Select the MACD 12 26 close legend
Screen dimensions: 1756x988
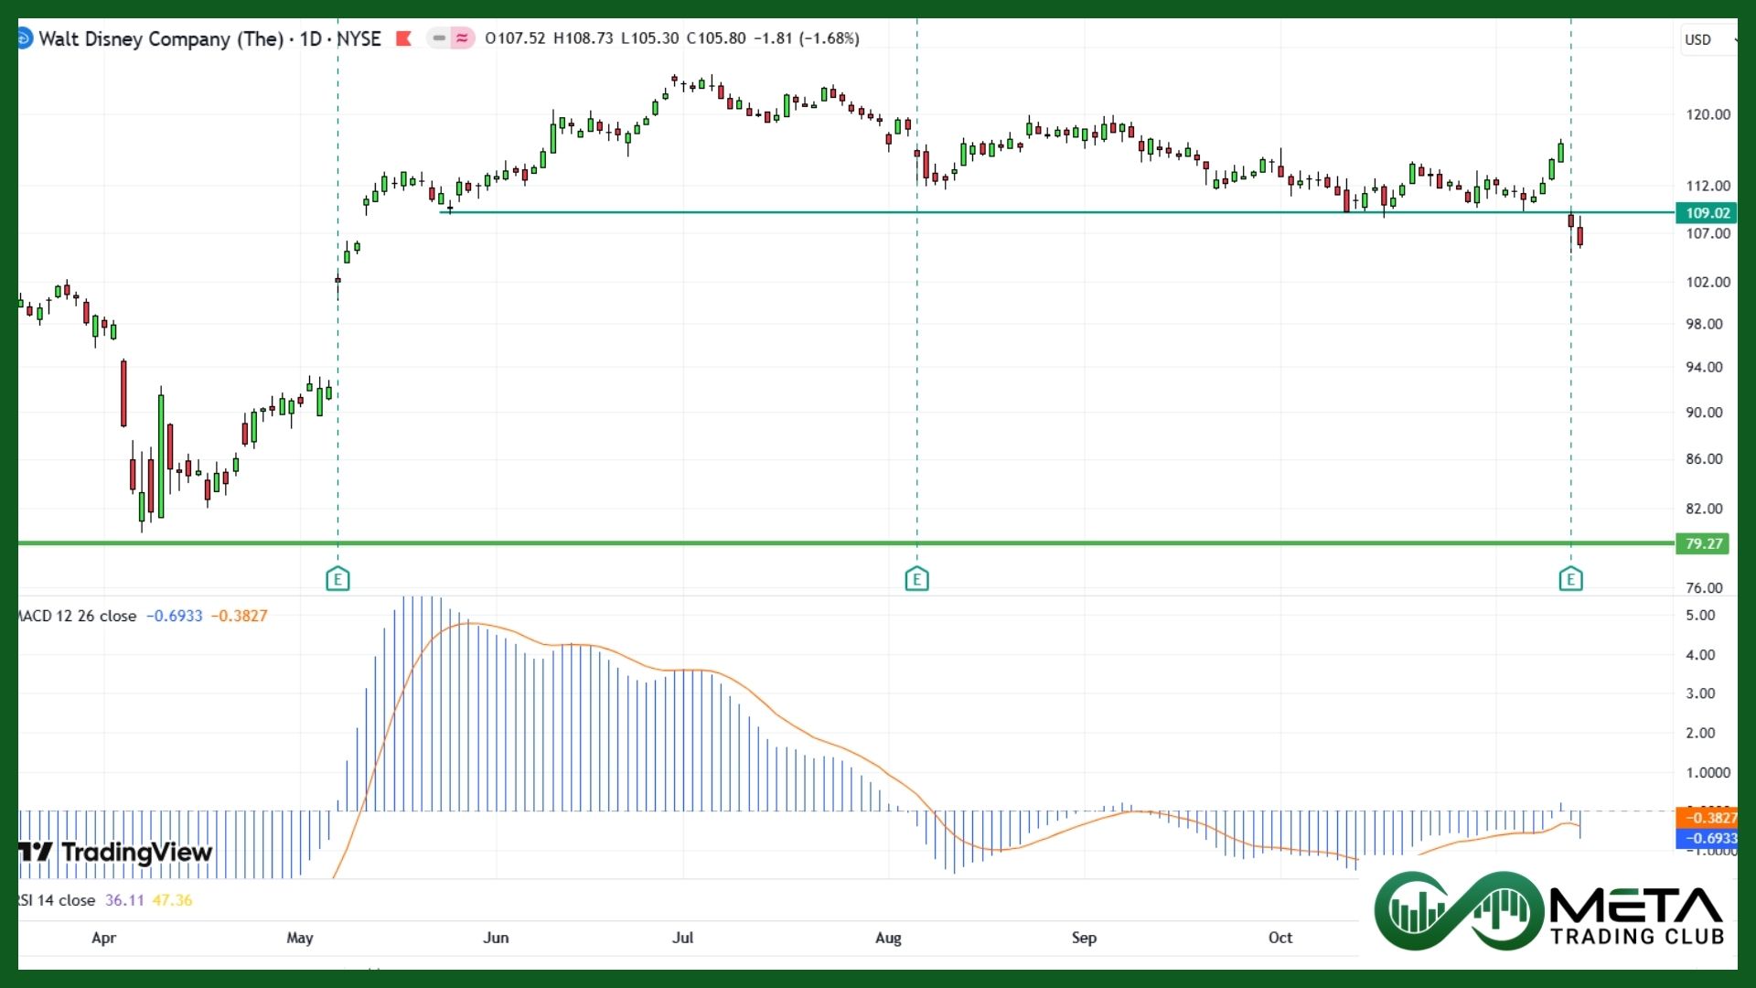pyautogui.click(x=78, y=616)
